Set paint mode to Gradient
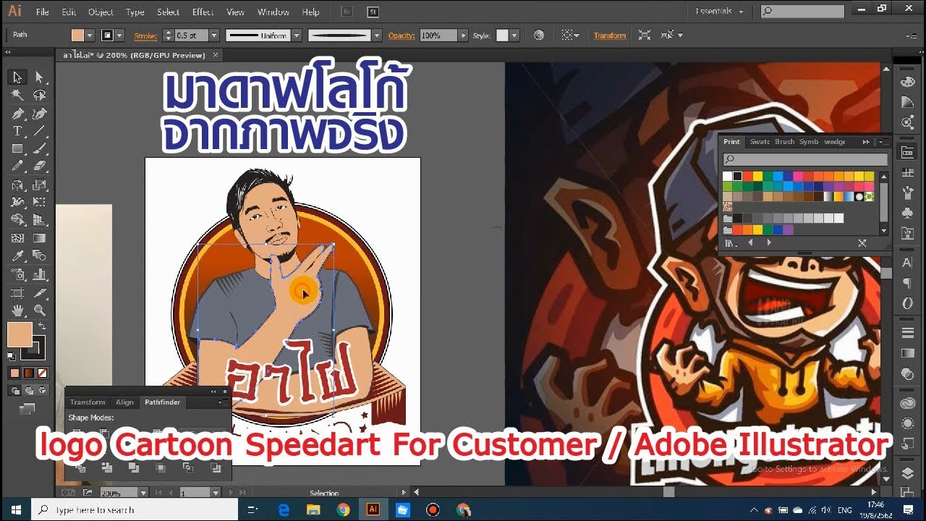Viewport: 926px width, 521px height. [x=29, y=373]
